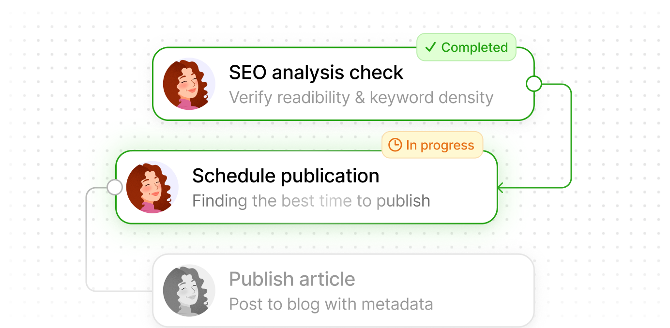This screenshot has height=328, width=670.
Task: Click the "SEO analysis check" title
Action: [x=316, y=73]
